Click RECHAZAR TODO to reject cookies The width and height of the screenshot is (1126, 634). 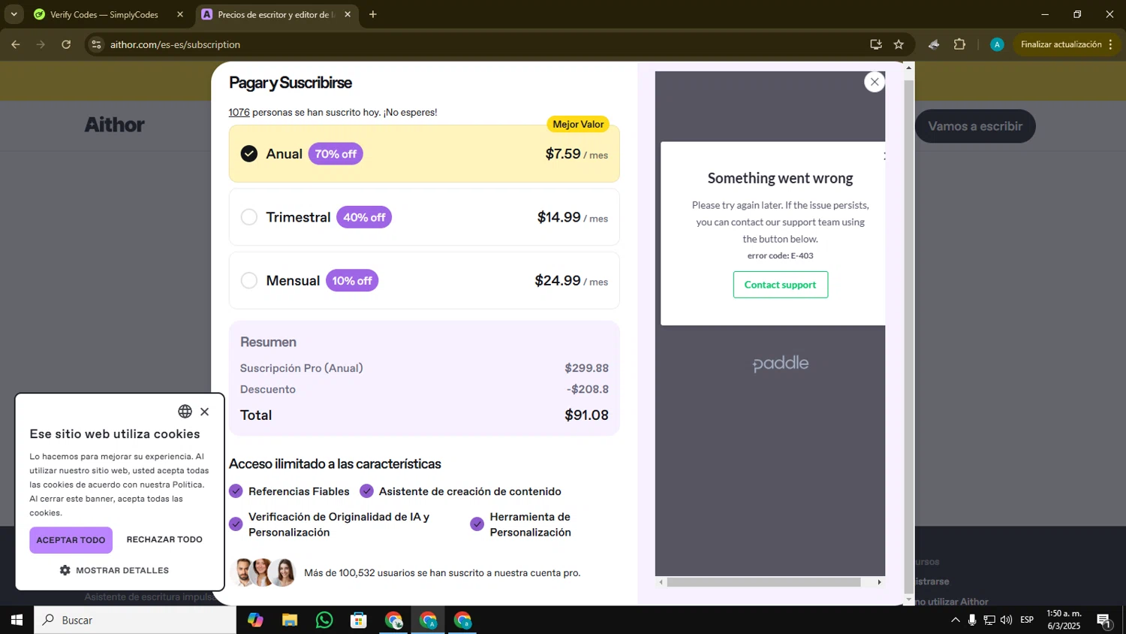coord(164,539)
